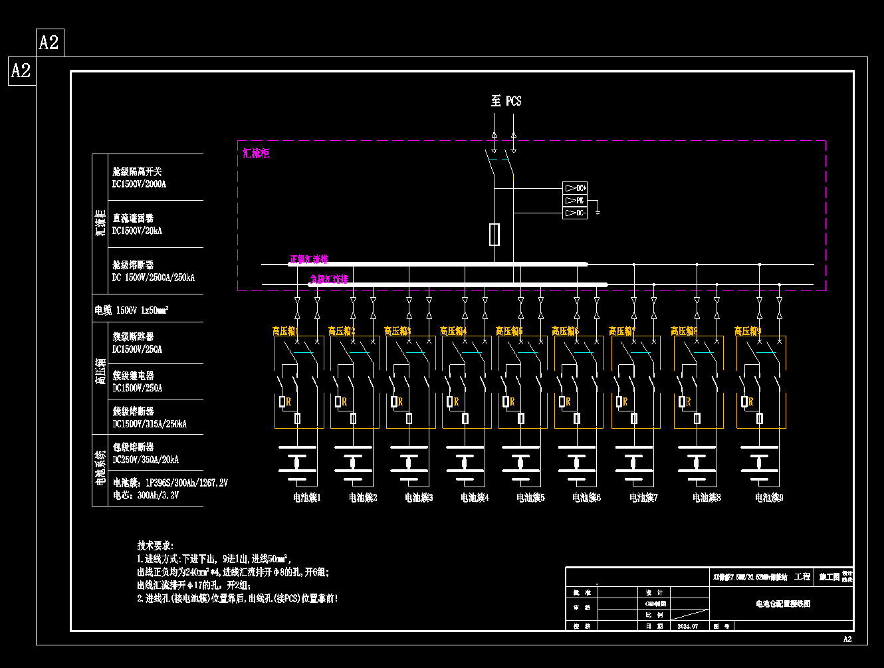This screenshot has width=884, height=668.
Task: Click the 电池簇9 label
Action: [x=769, y=497]
